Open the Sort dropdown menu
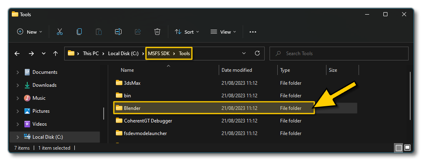This screenshot has width=422, height=161. coord(187,32)
